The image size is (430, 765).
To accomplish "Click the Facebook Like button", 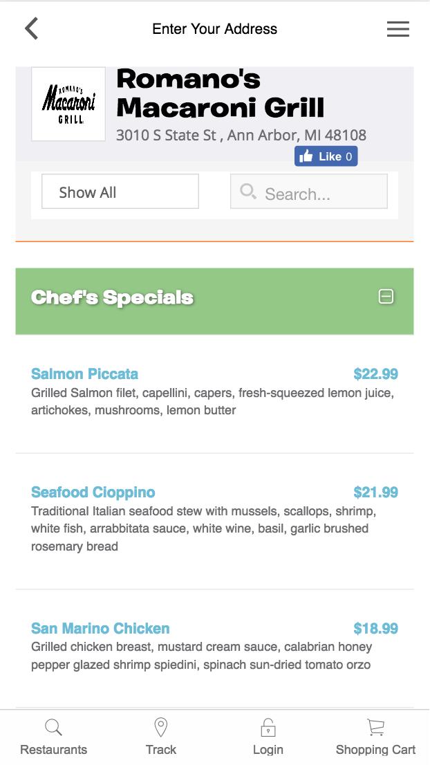I will 326,156.
